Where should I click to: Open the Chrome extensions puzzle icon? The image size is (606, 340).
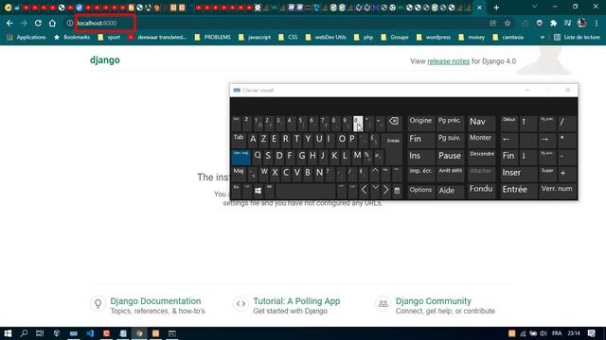point(553,23)
